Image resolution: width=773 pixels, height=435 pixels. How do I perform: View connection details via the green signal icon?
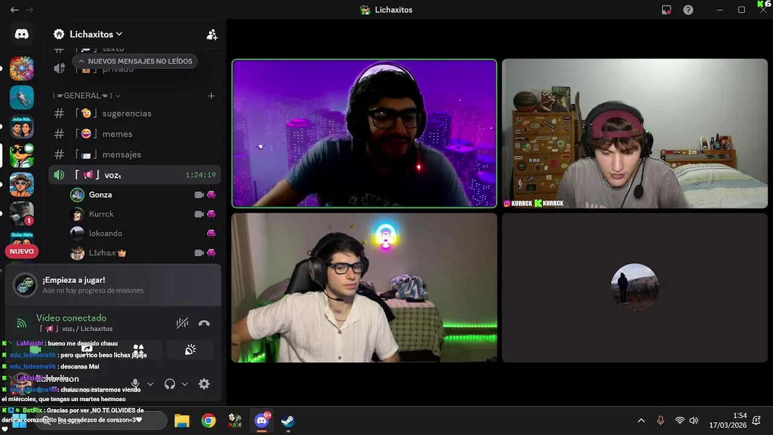click(22, 323)
